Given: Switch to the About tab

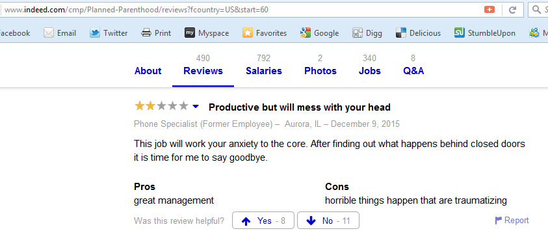Looking at the screenshot, I should click(x=148, y=71).
